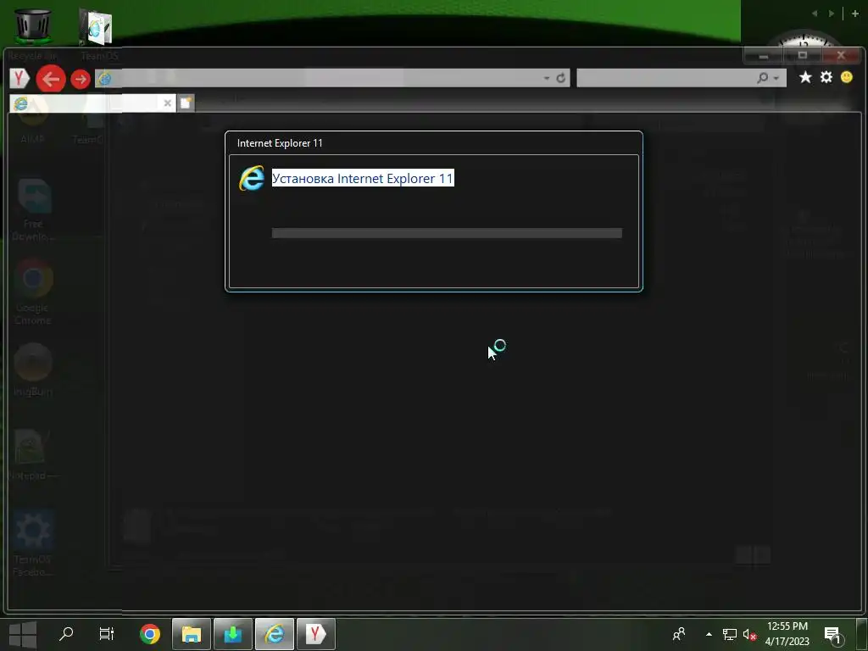The height and width of the screenshot is (651, 868).
Task: Go forward with the red forward arrow
Action: pos(81,79)
